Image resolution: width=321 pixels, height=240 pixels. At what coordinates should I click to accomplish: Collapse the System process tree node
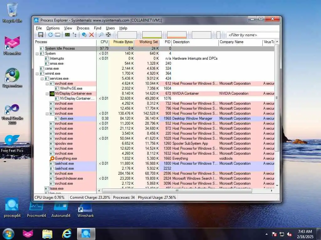click(37, 54)
